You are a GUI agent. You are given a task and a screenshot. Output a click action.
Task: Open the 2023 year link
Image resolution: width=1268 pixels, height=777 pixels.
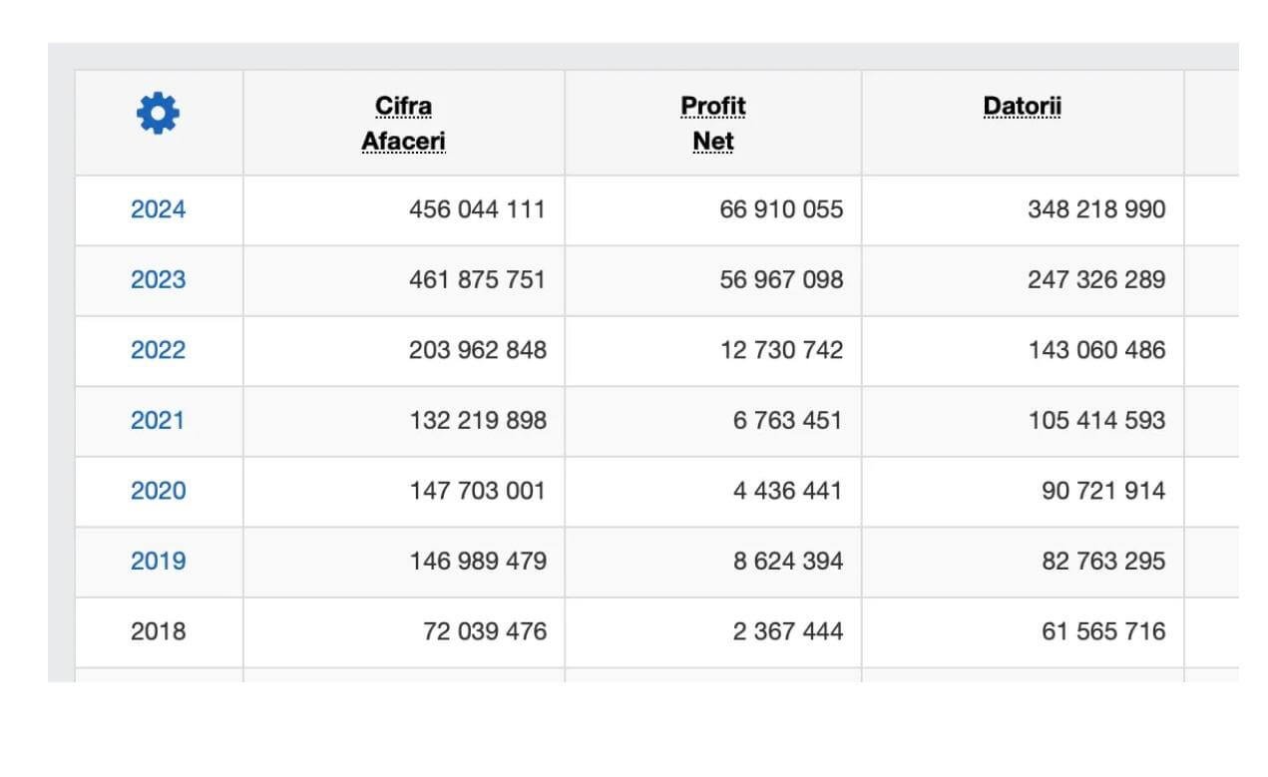click(158, 279)
